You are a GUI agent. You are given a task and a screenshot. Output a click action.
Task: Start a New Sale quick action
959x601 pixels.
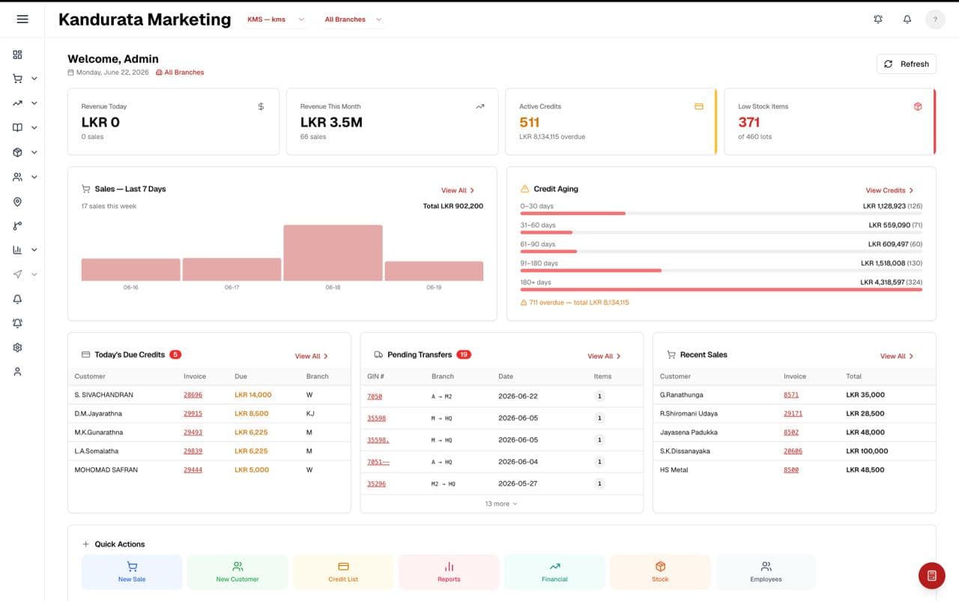132,572
